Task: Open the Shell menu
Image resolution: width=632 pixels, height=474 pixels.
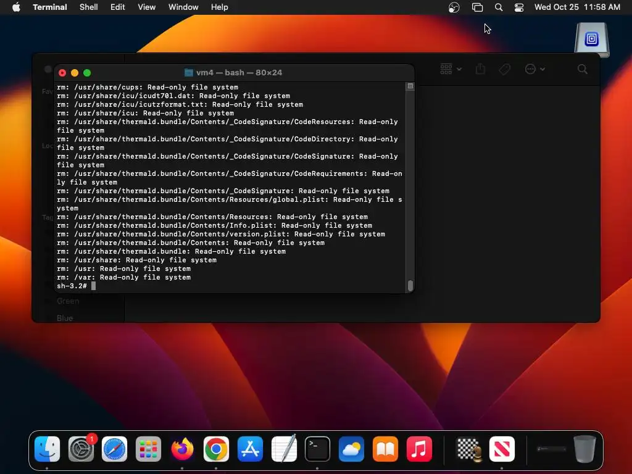Action: coord(88,7)
